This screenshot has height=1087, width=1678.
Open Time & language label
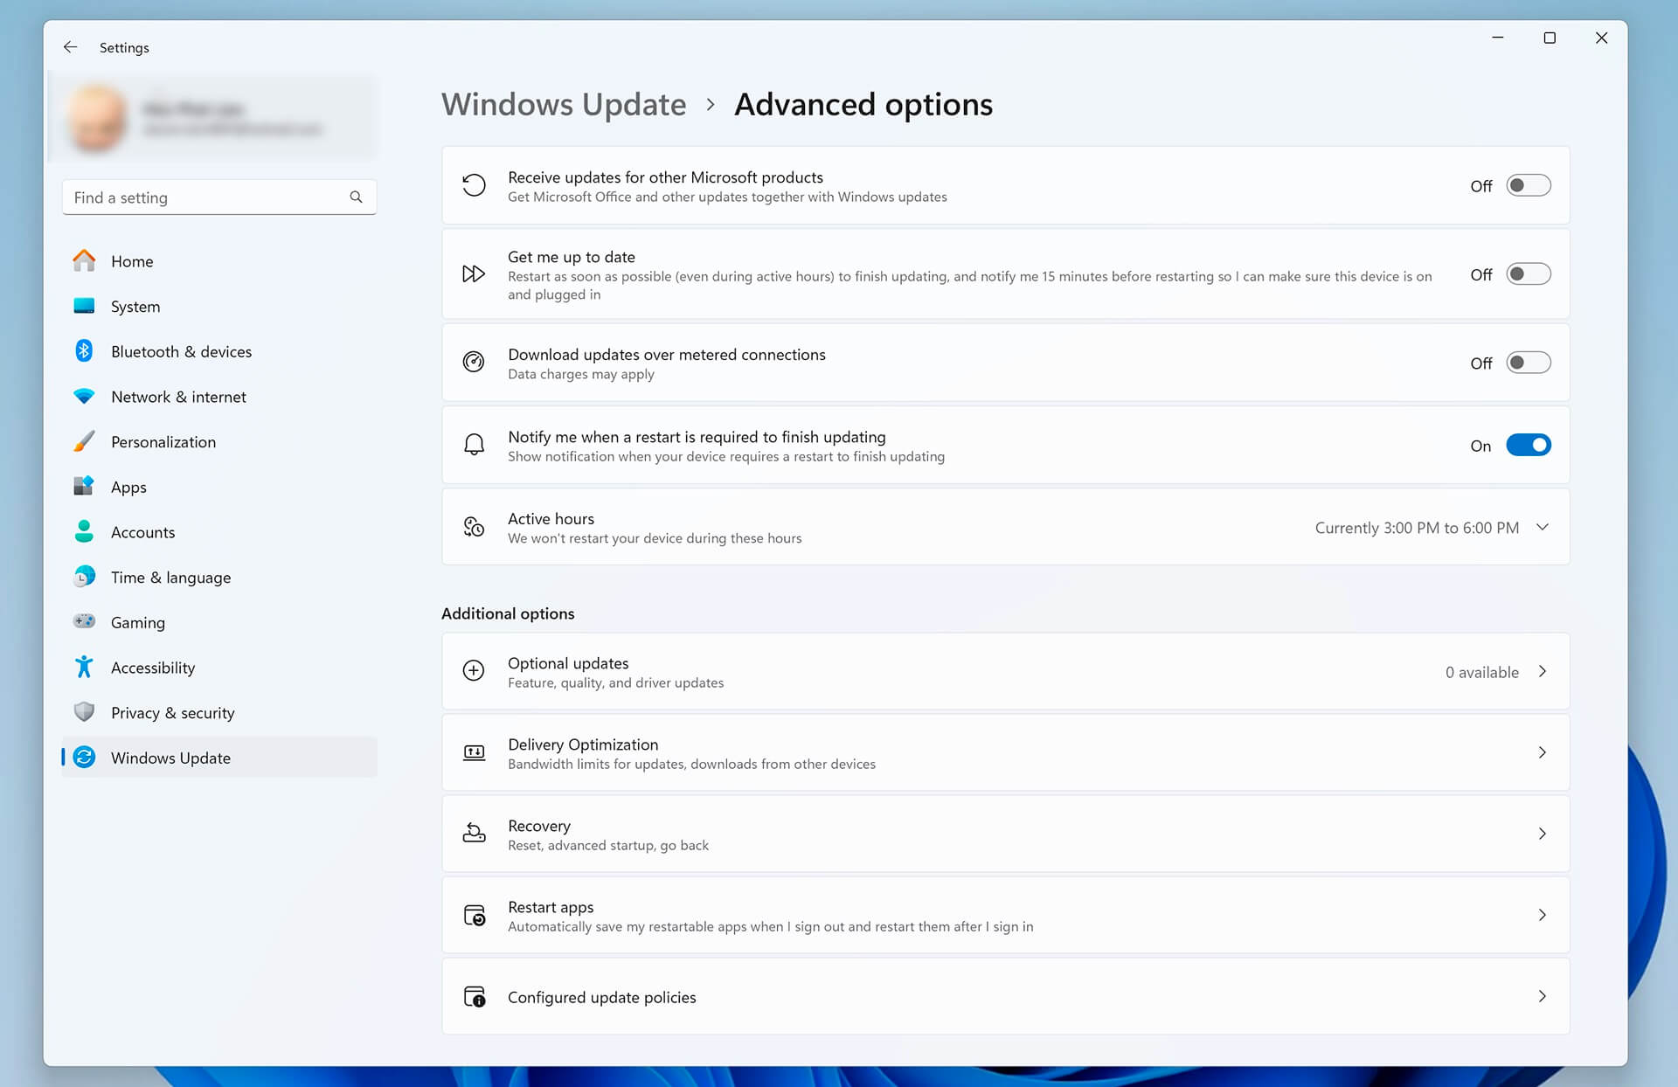click(x=171, y=578)
